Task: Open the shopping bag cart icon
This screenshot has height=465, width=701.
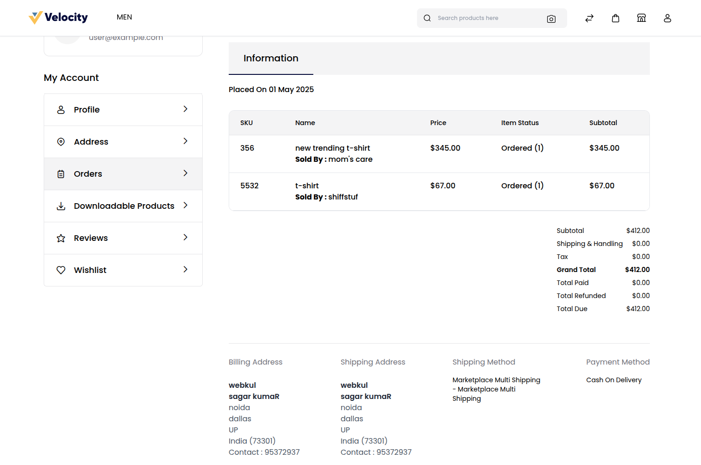Action: click(615, 18)
